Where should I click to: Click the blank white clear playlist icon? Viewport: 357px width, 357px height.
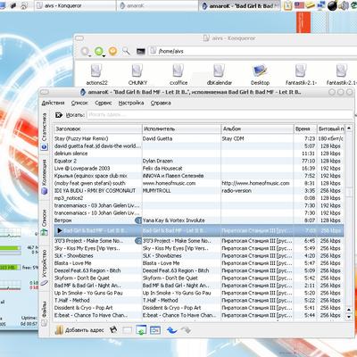point(127,330)
